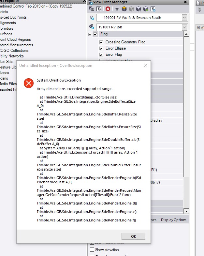
Task: Close the Unhandled Exception dialog with X
Action: (146, 65)
